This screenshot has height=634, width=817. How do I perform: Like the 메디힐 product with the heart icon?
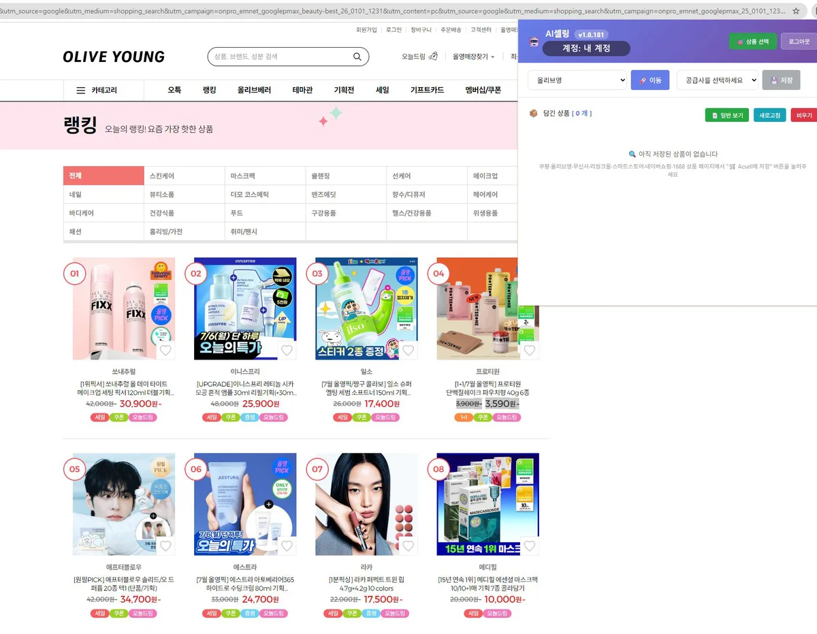tap(530, 546)
